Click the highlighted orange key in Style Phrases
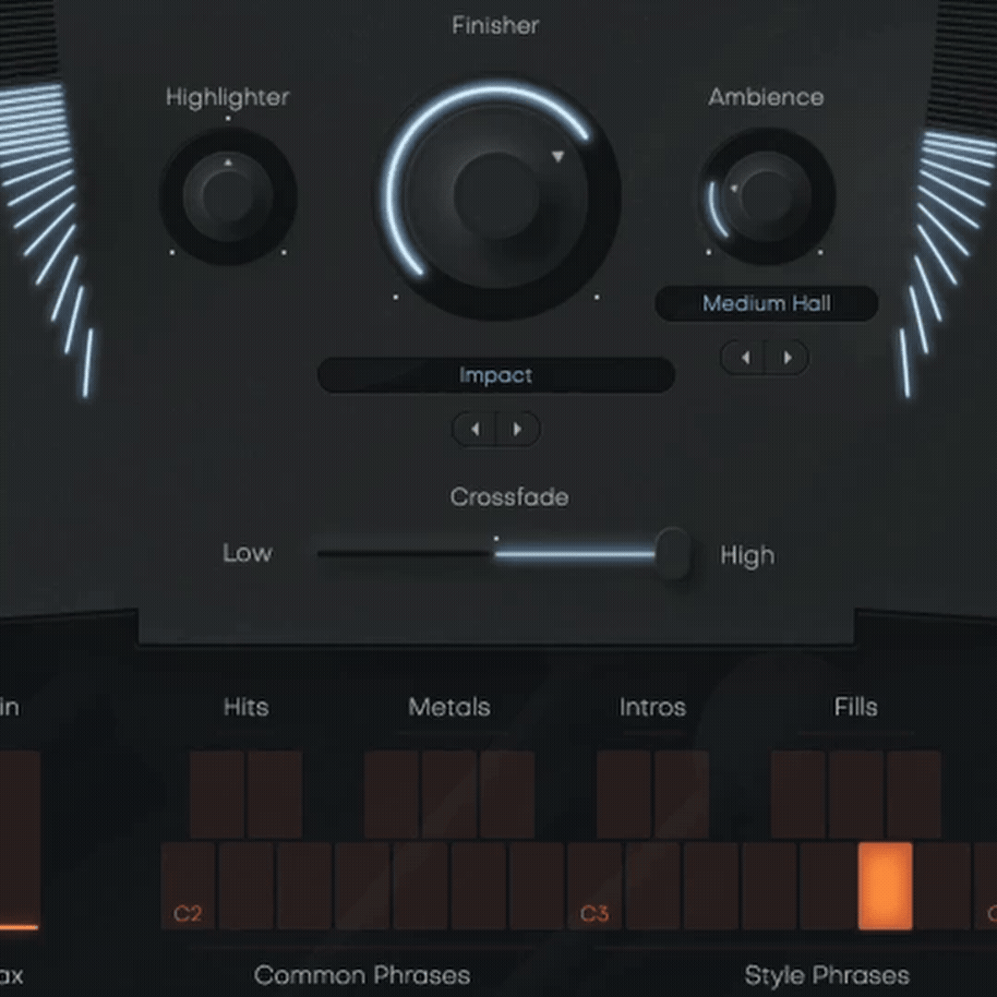 click(x=885, y=886)
